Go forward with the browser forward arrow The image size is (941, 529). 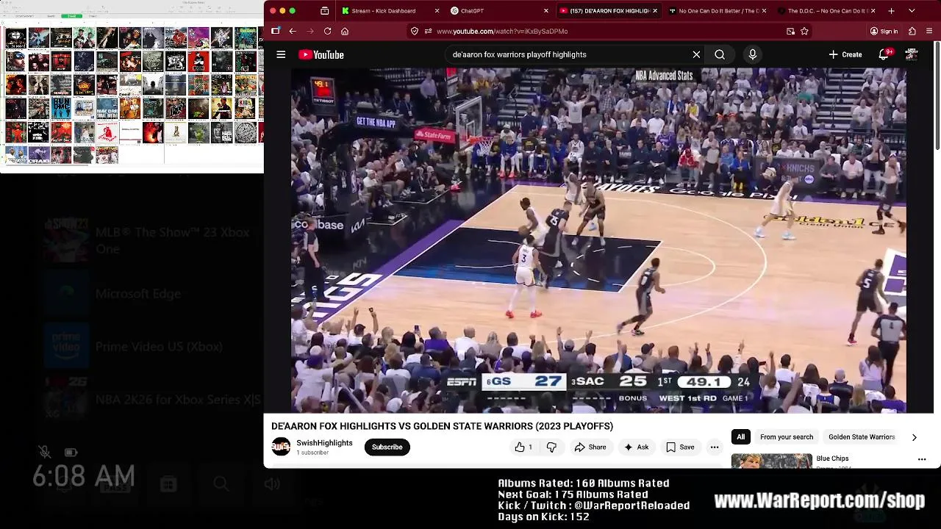pos(310,31)
